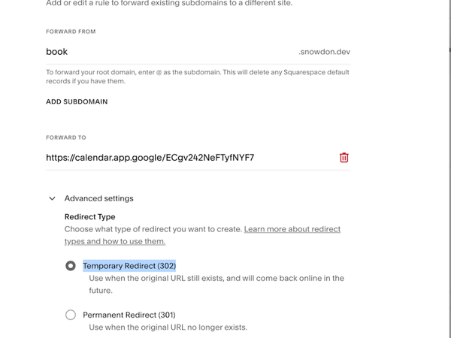451x338 pixels.
Task: Click the Redirect Type heading
Action: click(89, 216)
